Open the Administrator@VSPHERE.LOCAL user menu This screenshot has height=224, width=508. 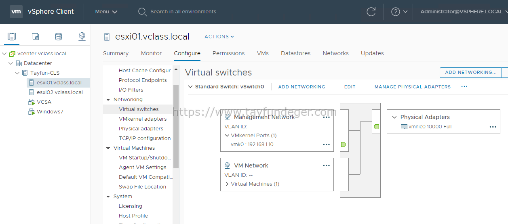[x=464, y=12]
